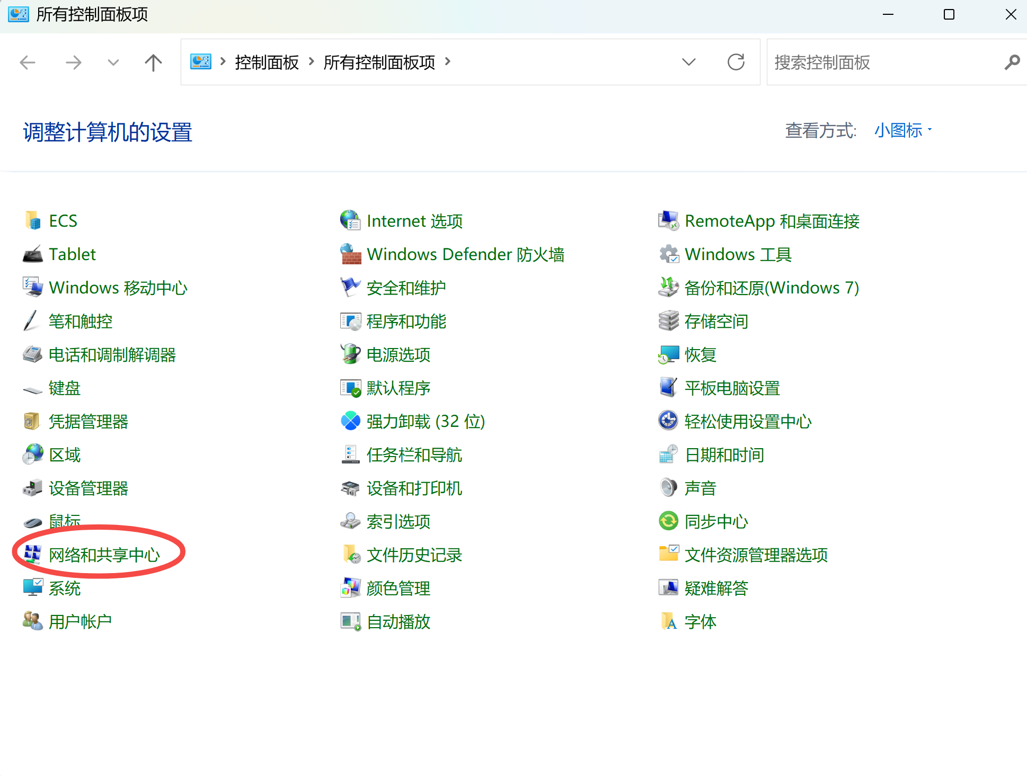The image size is (1027, 776).
Task: Open the Windows Defender firewall icon
Action: (350, 255)
